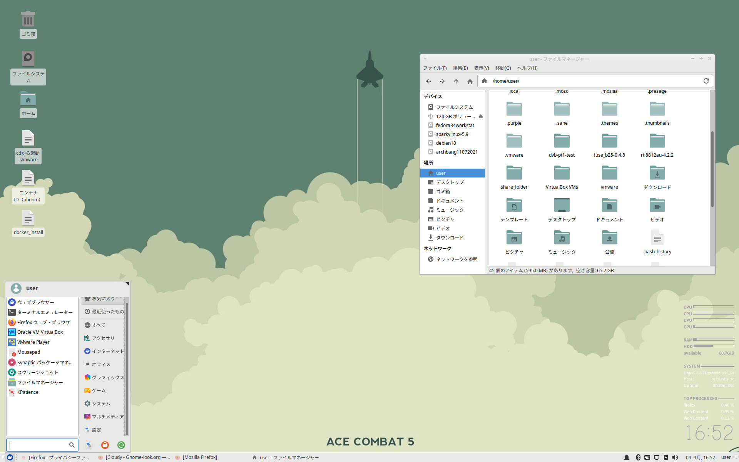Screen dimensions: 739x462
Task: Select ミュージック in sidebar places
Action: pyautogui.click(x=452, y=210)
